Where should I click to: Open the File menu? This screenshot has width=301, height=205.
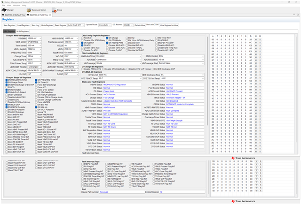3,5
